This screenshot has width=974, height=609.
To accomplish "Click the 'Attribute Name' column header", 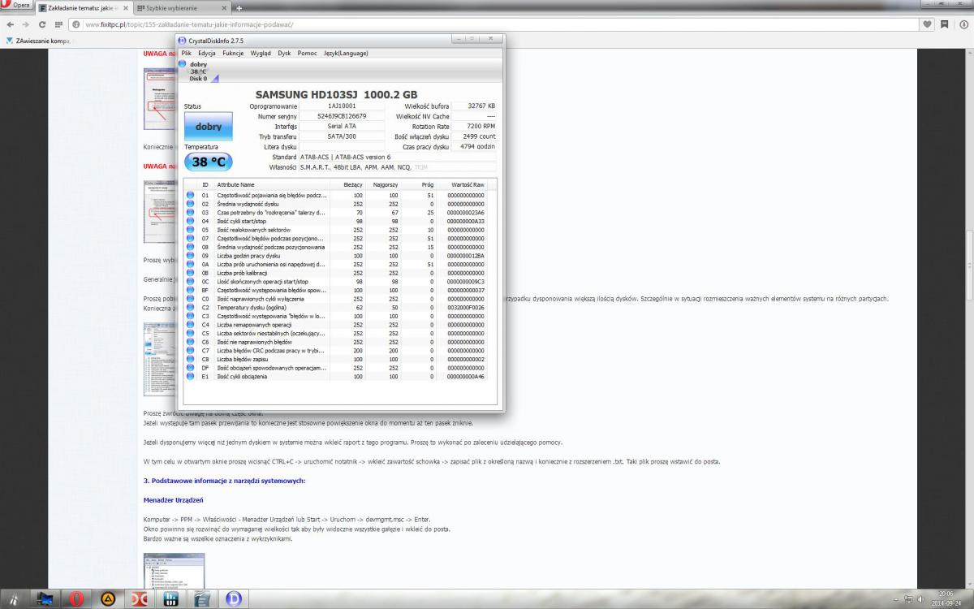I will point(271,185).
